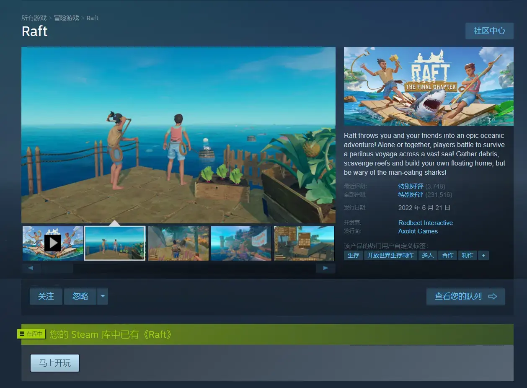Click the Raft breadcrumb link
The height and width of the screenshot is (388, 527).
(x=93, y=18)
